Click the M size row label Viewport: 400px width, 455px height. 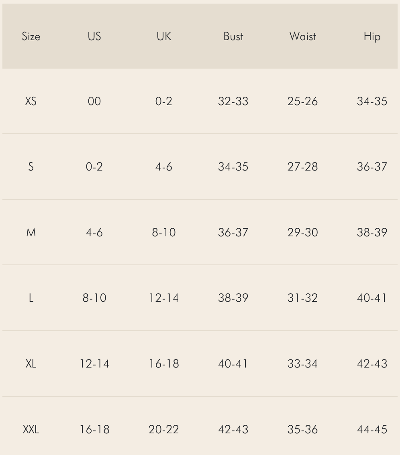(31, 232)
